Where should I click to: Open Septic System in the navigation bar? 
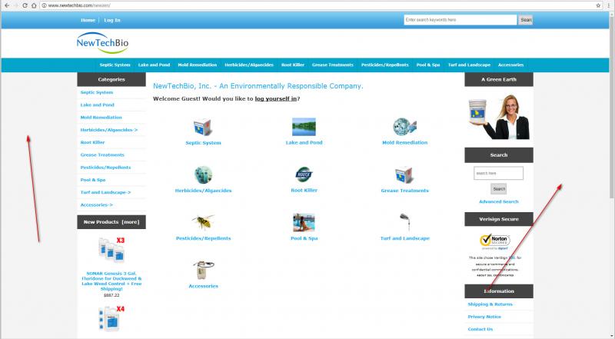pyautogui.click(x=115, y=65)
